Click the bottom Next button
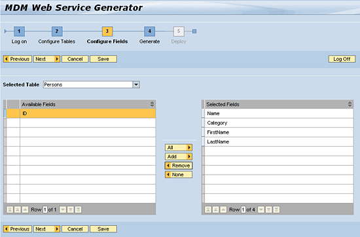 pyautogui.click(x=46, y=229)
